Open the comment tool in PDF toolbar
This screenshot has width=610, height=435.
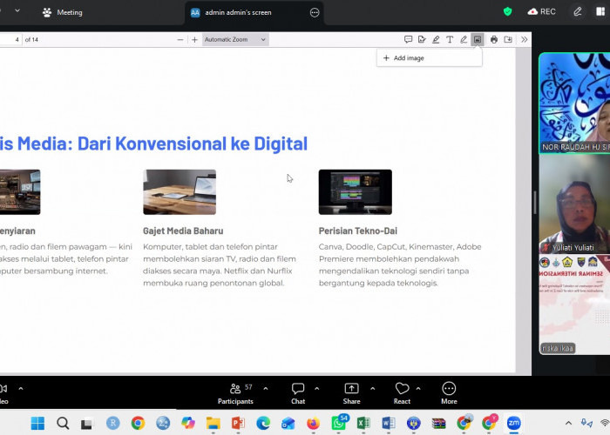(x=408, y=39)
